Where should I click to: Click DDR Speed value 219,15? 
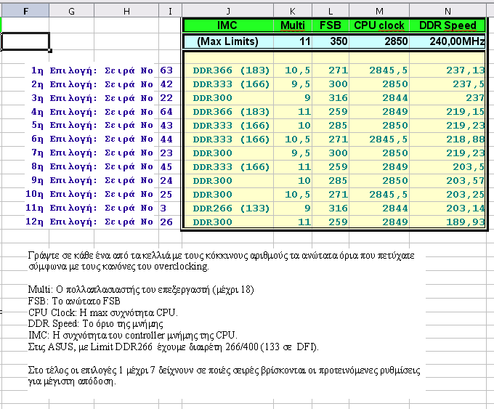tap(465, 112)
